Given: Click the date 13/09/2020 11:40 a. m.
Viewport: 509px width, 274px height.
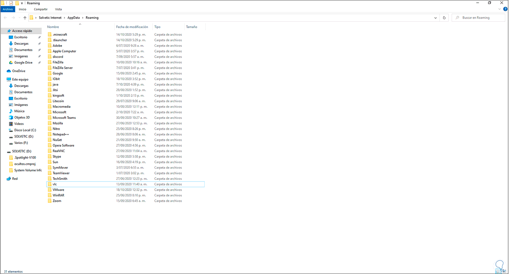Looking at the screenshot, I should (x=132, y=184).
